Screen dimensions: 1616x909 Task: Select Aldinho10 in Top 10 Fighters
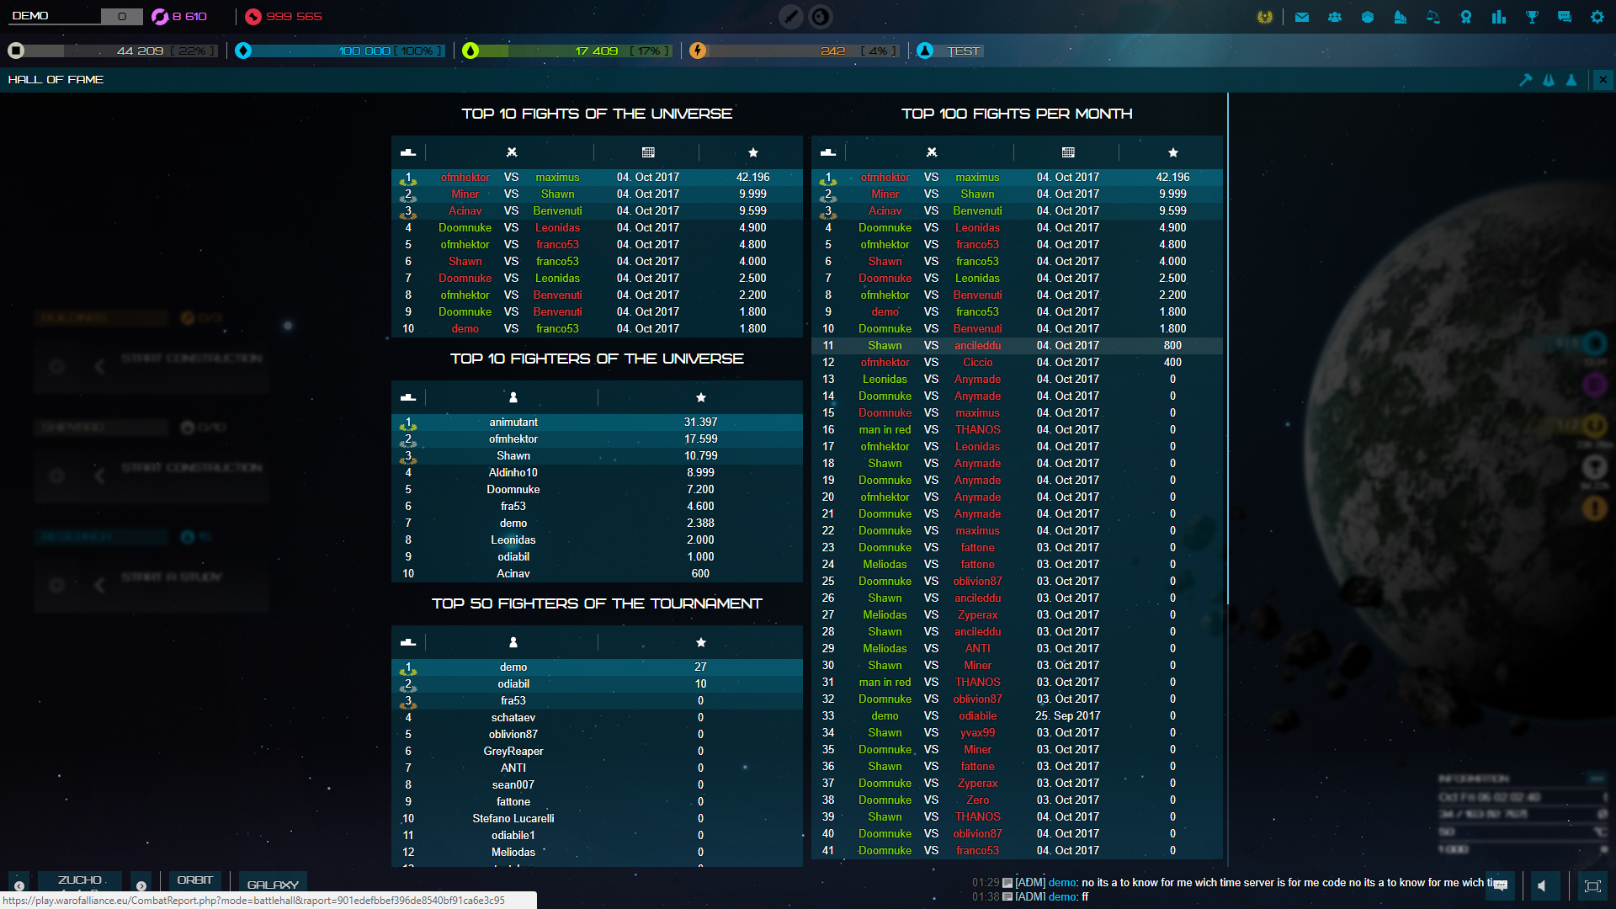pos(513,473)
